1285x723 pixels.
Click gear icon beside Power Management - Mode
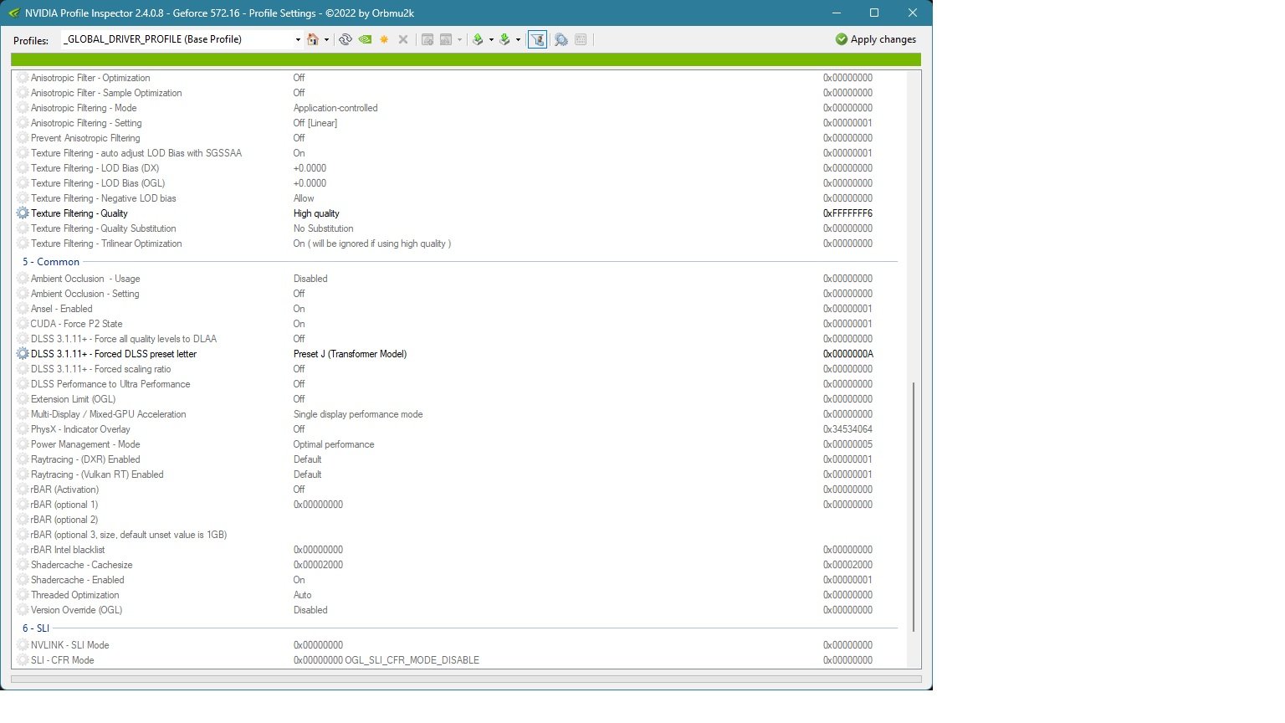tap(23, 444)
